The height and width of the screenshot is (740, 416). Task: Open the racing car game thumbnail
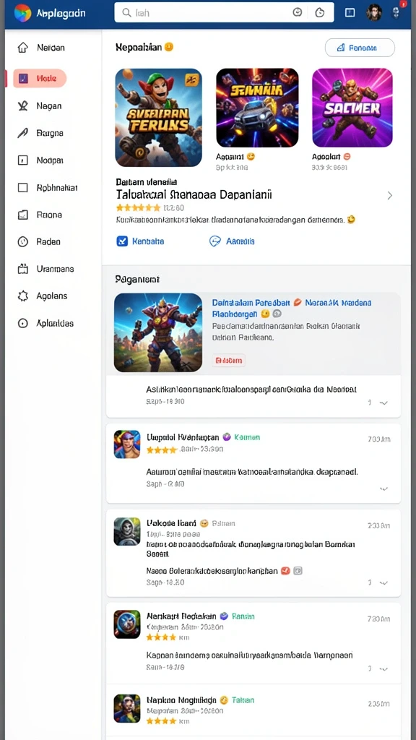(257, 108)
